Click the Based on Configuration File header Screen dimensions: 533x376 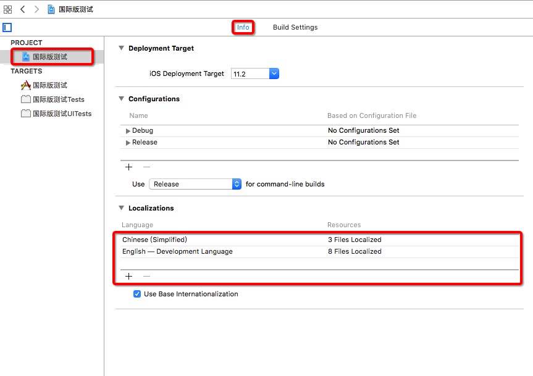[x=372, y=116]
